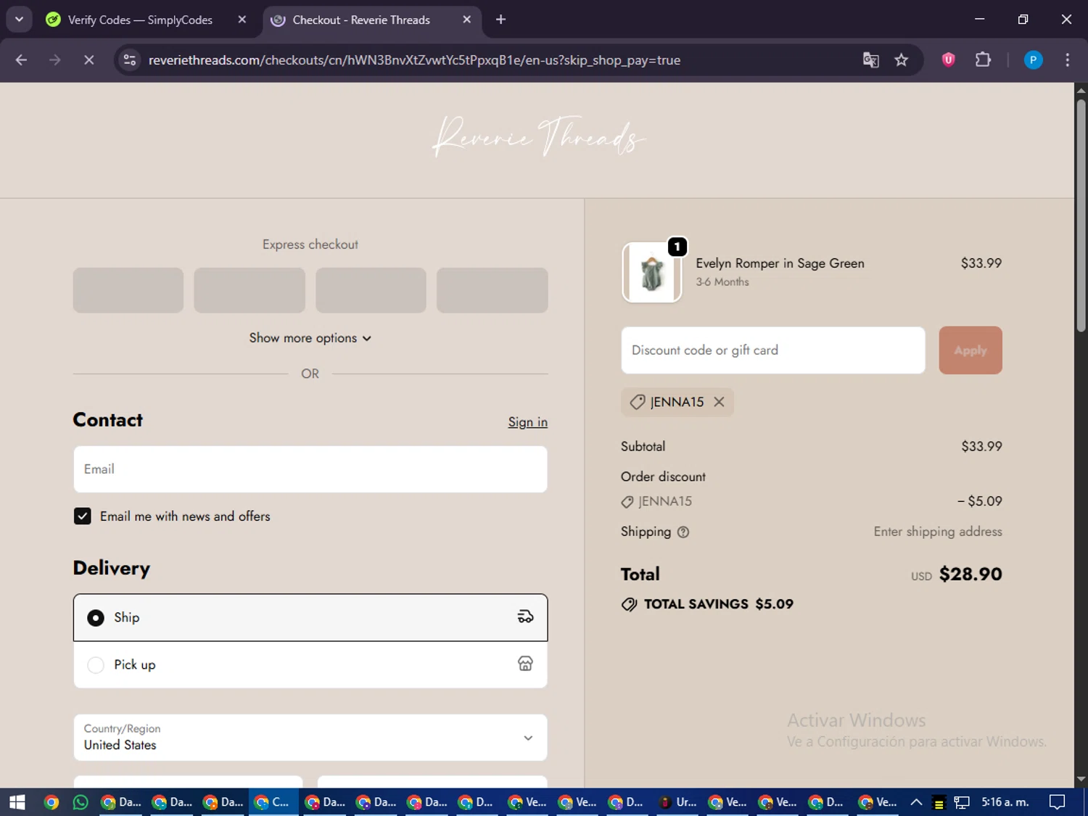The height and width of the screenshot is (816, 1088).
Task: Open the Chrome profile avatar
Action: pos(1033,60)
